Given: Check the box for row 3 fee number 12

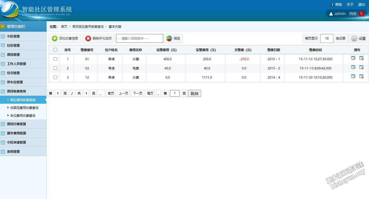Looking at the screenshot, I should (55, 78).
